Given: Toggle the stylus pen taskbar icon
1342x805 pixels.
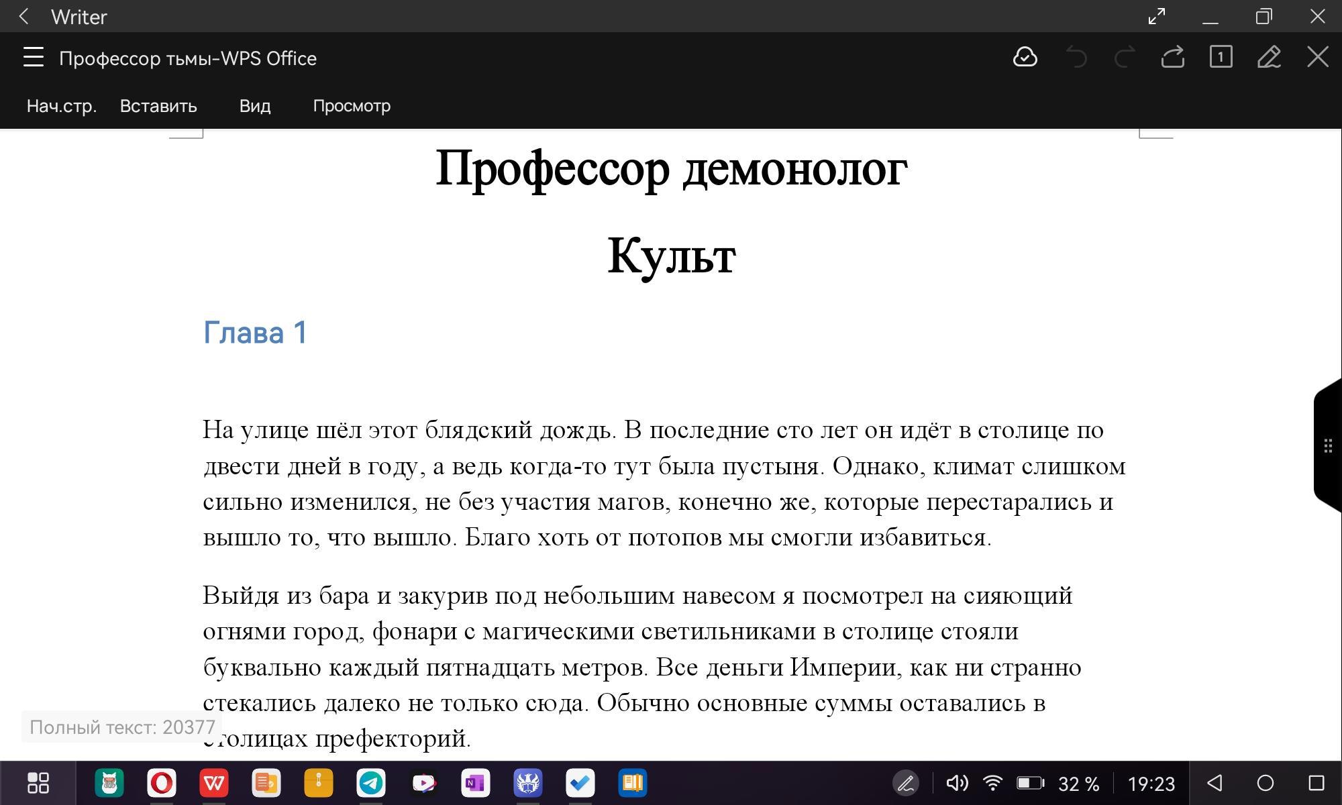Looking at the screenshot, I should point(906,783).
